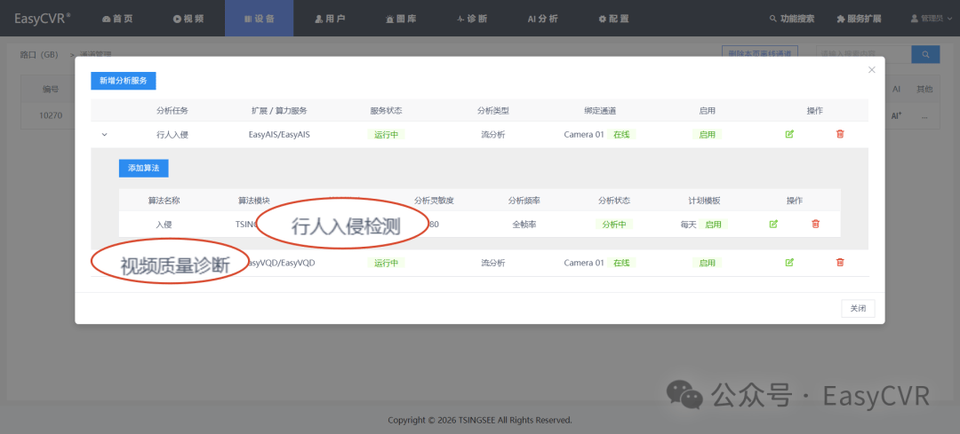Click the 计划模板 column header
This screenshot has width=960, height=434.
(704, 201)
